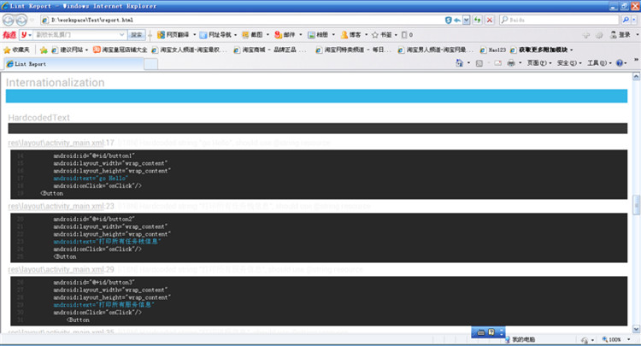This screenshot has height=346, width=641.
Task: Expand the Youdao search field dropdown arrow
Action: 122,35
